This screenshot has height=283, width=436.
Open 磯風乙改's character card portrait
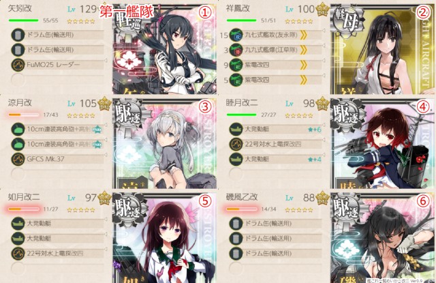pos(381,238)
